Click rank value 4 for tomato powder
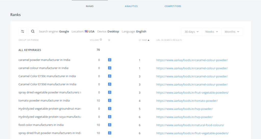Screen dimensions: 261x139 (139, 101)
